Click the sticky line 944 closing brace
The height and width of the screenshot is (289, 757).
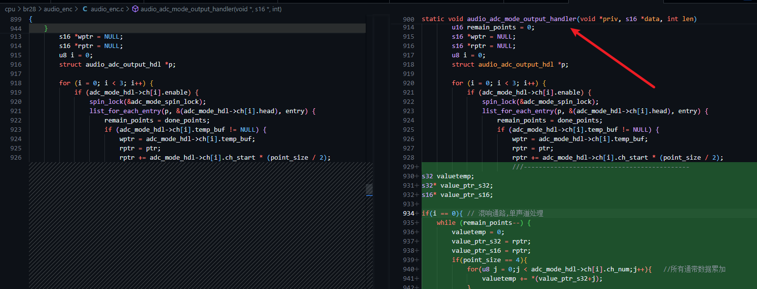[46, 28]
